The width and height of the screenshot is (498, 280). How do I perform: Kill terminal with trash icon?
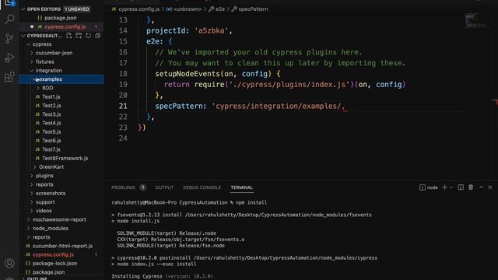(x=471, y=187)
